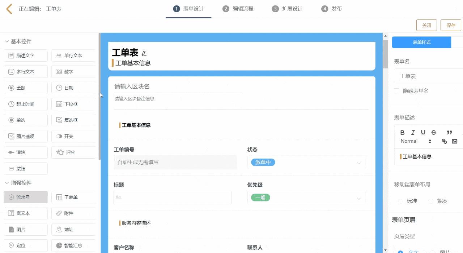This screenshot has width=463, height=253.
Task: Switch to the 扩展设计 step tab
Action: (287, 9)
